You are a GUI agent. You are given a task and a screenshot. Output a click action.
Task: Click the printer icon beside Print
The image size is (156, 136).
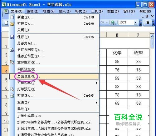tap(12, 95)
